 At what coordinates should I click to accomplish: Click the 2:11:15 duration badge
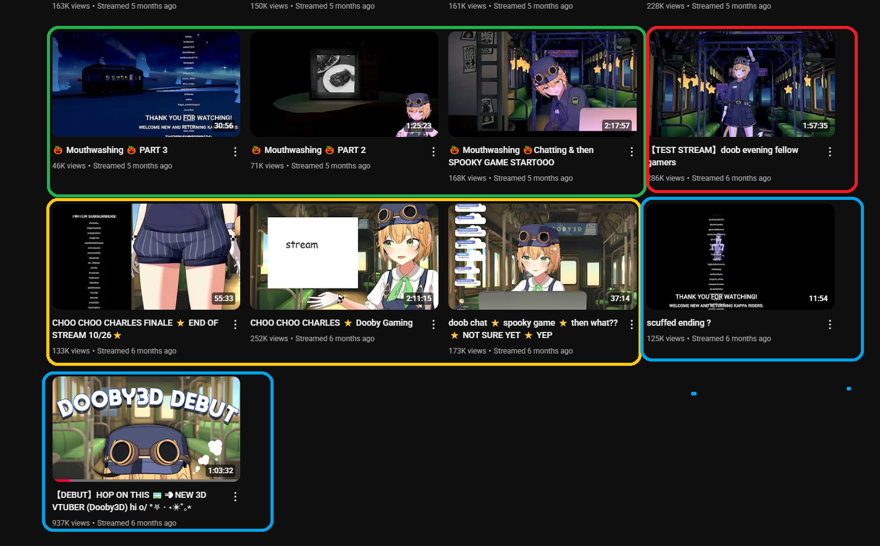coord(419,299)
